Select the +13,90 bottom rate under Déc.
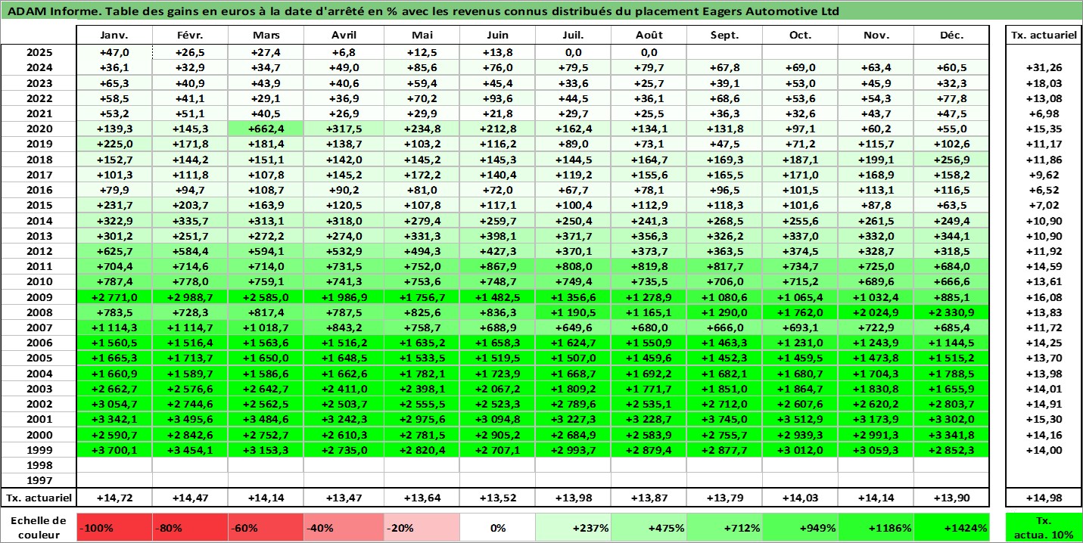Viewport: 1083px width, 543px height. (951, 498)
